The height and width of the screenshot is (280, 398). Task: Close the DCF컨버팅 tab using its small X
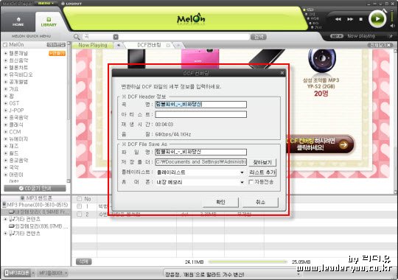pyautogui.click(x=168, y=45)
